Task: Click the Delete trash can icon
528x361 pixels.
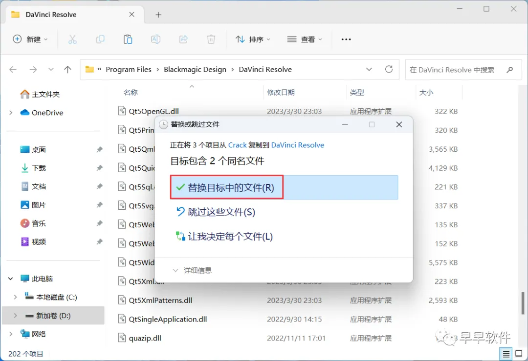Action: 211,40
